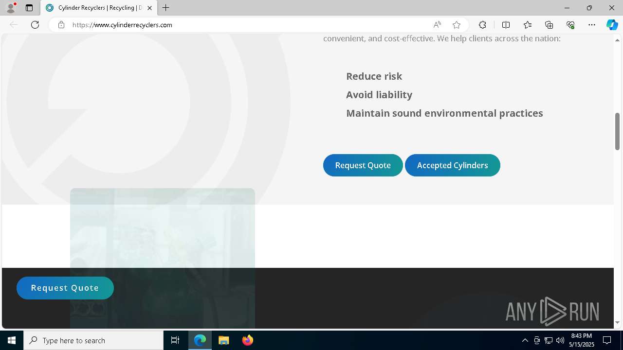Screen dimensions: 623x350
Task: Open File Explorer from taskbar
Action: 223,340
